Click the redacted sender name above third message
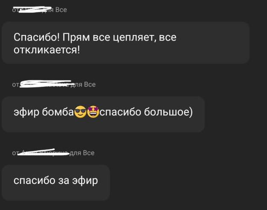267x210 pixels. (x=44, y=152)
